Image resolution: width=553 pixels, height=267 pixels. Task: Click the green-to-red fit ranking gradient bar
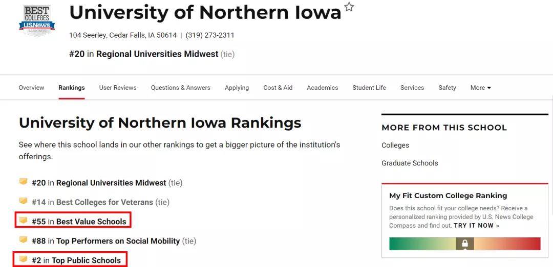pyautogui.click(x=465, y=244)
